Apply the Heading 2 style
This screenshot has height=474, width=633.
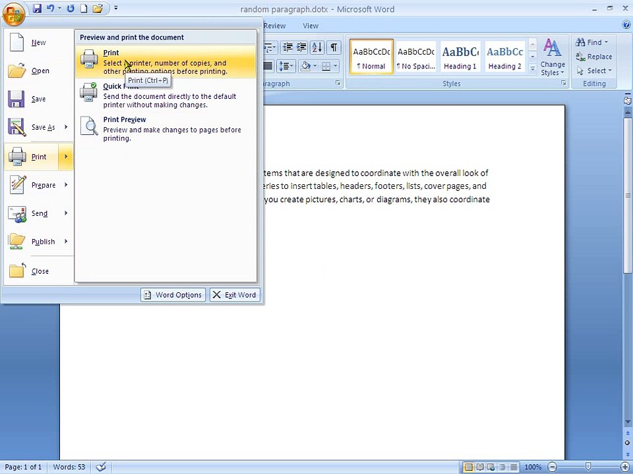pyautogui.click(x=504, y=57)
